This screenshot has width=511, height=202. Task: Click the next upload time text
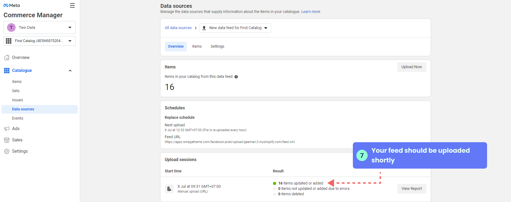point(205,130)
